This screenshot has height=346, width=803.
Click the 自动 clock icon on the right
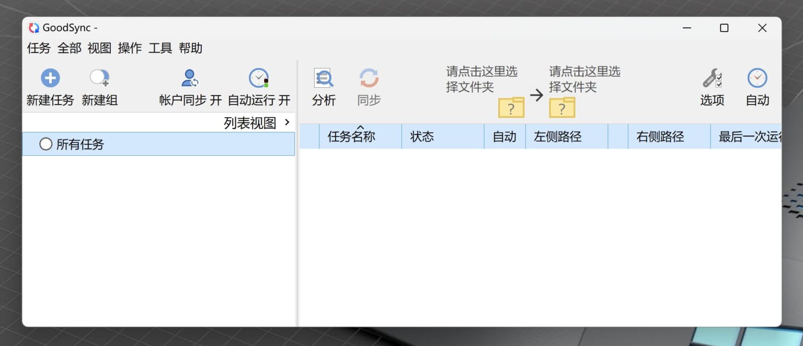(x=757, y=78)
